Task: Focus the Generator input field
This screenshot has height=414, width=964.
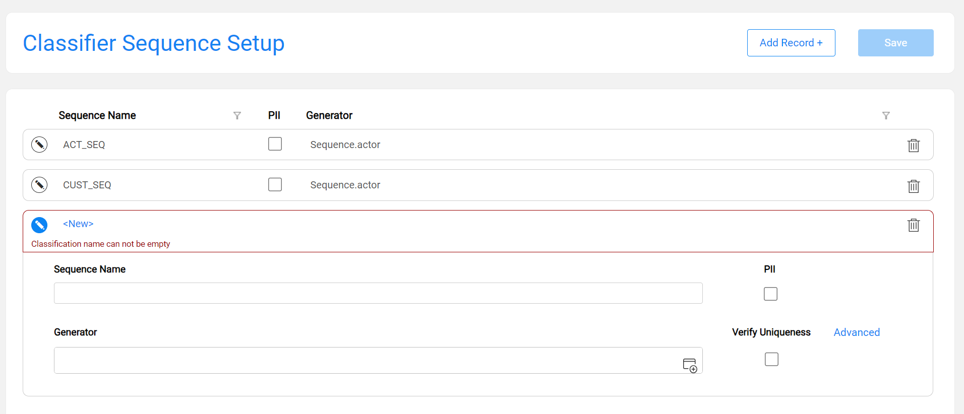Action: pyautogui.click(x=378, y=360)
